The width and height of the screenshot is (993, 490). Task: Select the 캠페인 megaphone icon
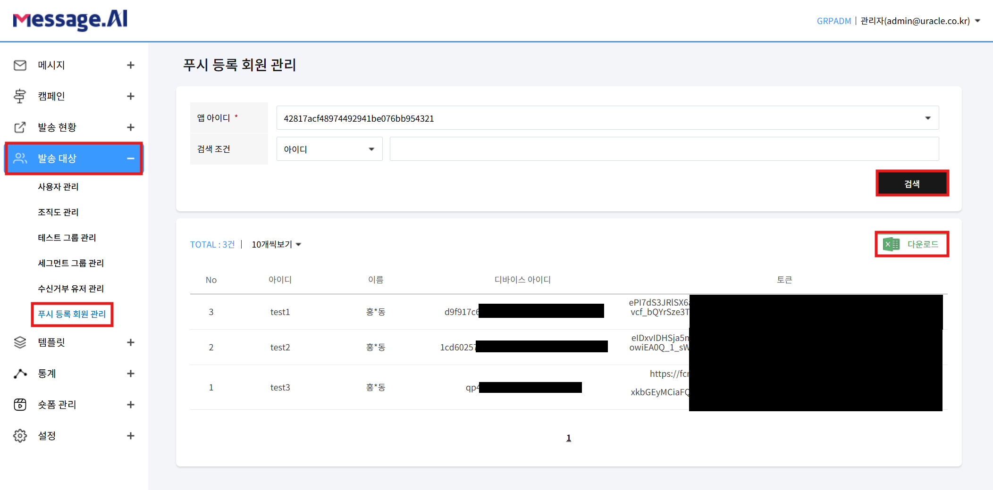20,96
